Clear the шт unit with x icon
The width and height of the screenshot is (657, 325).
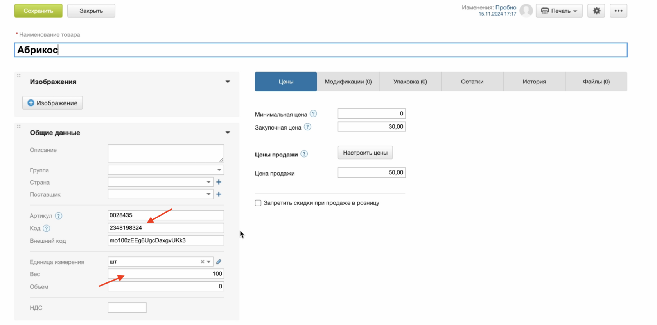[x=202, y=262]
